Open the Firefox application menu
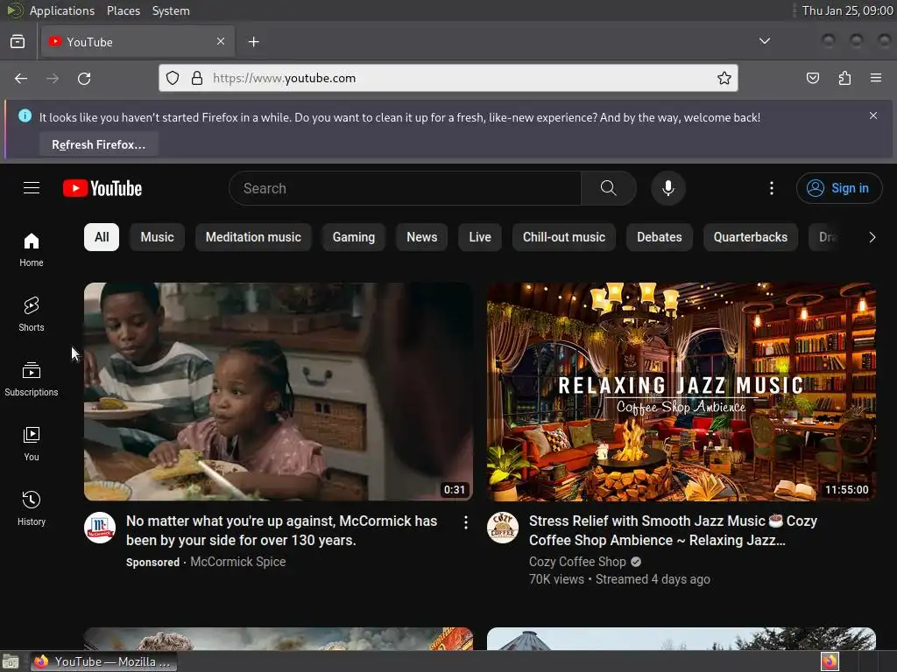The height and width of the screenshot is (672, 897). click(x=875, y=78)
